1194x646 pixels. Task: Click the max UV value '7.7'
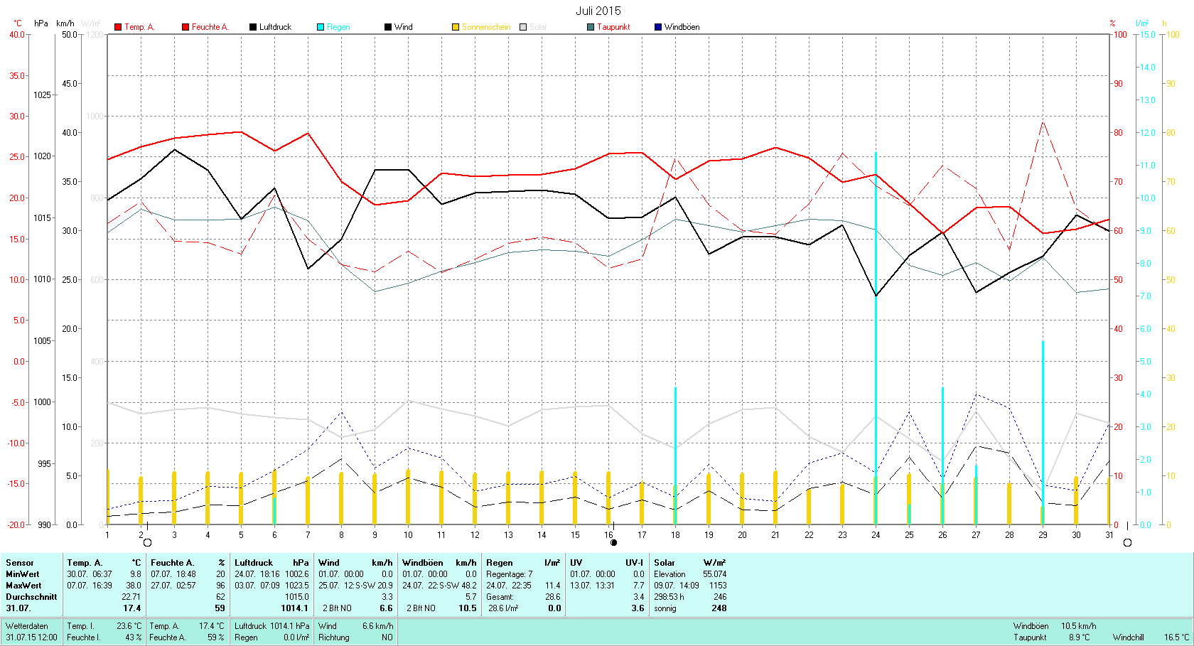coord(638,586)
